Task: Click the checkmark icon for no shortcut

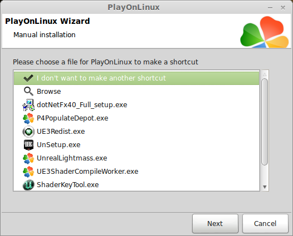Action: 28,78
